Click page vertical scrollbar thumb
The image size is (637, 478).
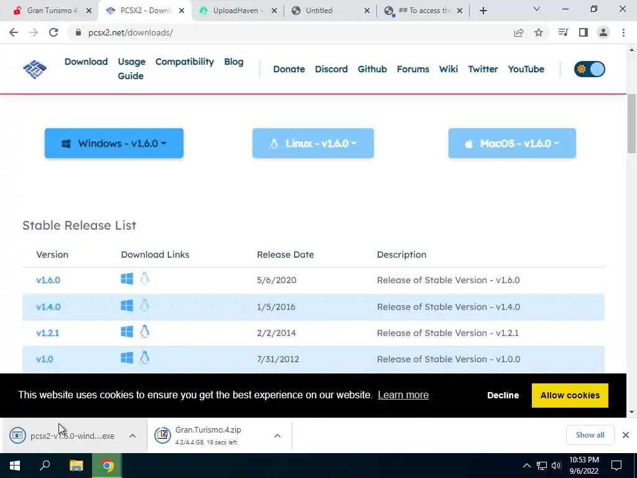[631, 124]
